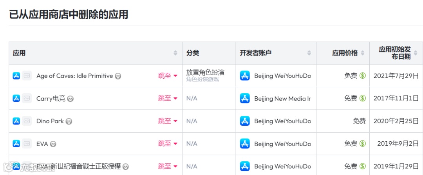Open 跳至 dropdown for Age of Caves
Viewport: 423px width, 175px height.
click(x=168, y=76)
